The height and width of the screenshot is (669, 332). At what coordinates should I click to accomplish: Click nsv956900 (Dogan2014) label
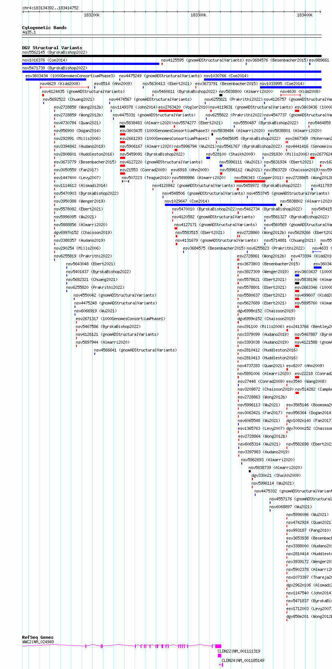pyautogui.click(x=77, y=131)
